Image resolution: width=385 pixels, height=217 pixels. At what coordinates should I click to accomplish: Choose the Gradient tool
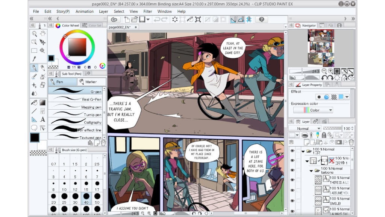pos(42,102)
